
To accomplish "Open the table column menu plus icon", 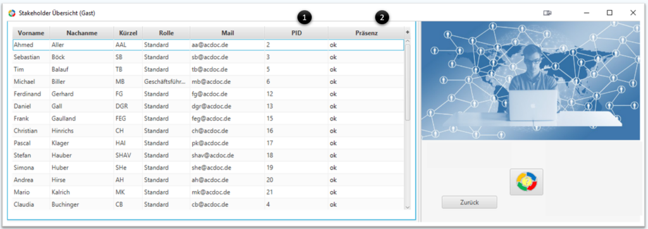I will pos(408,32).
